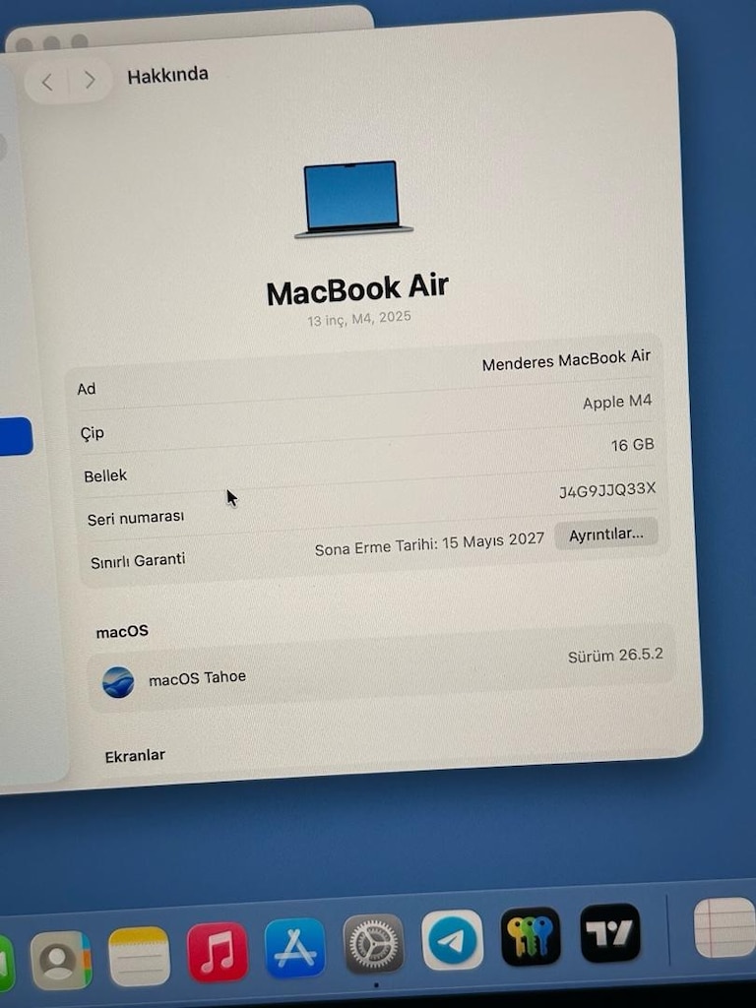
Task: Open System Settings gear in the Dock
Action: (373, 944)
